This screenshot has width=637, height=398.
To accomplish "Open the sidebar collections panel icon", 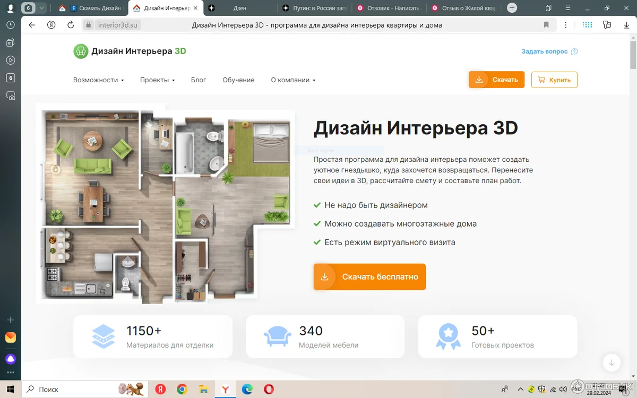I will point(10,42).
